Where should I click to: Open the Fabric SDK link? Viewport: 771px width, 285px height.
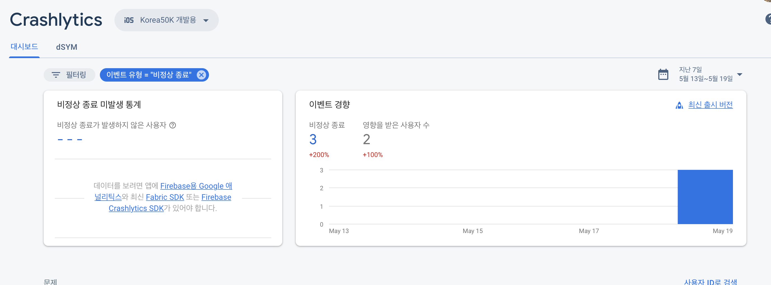point(165,197)
